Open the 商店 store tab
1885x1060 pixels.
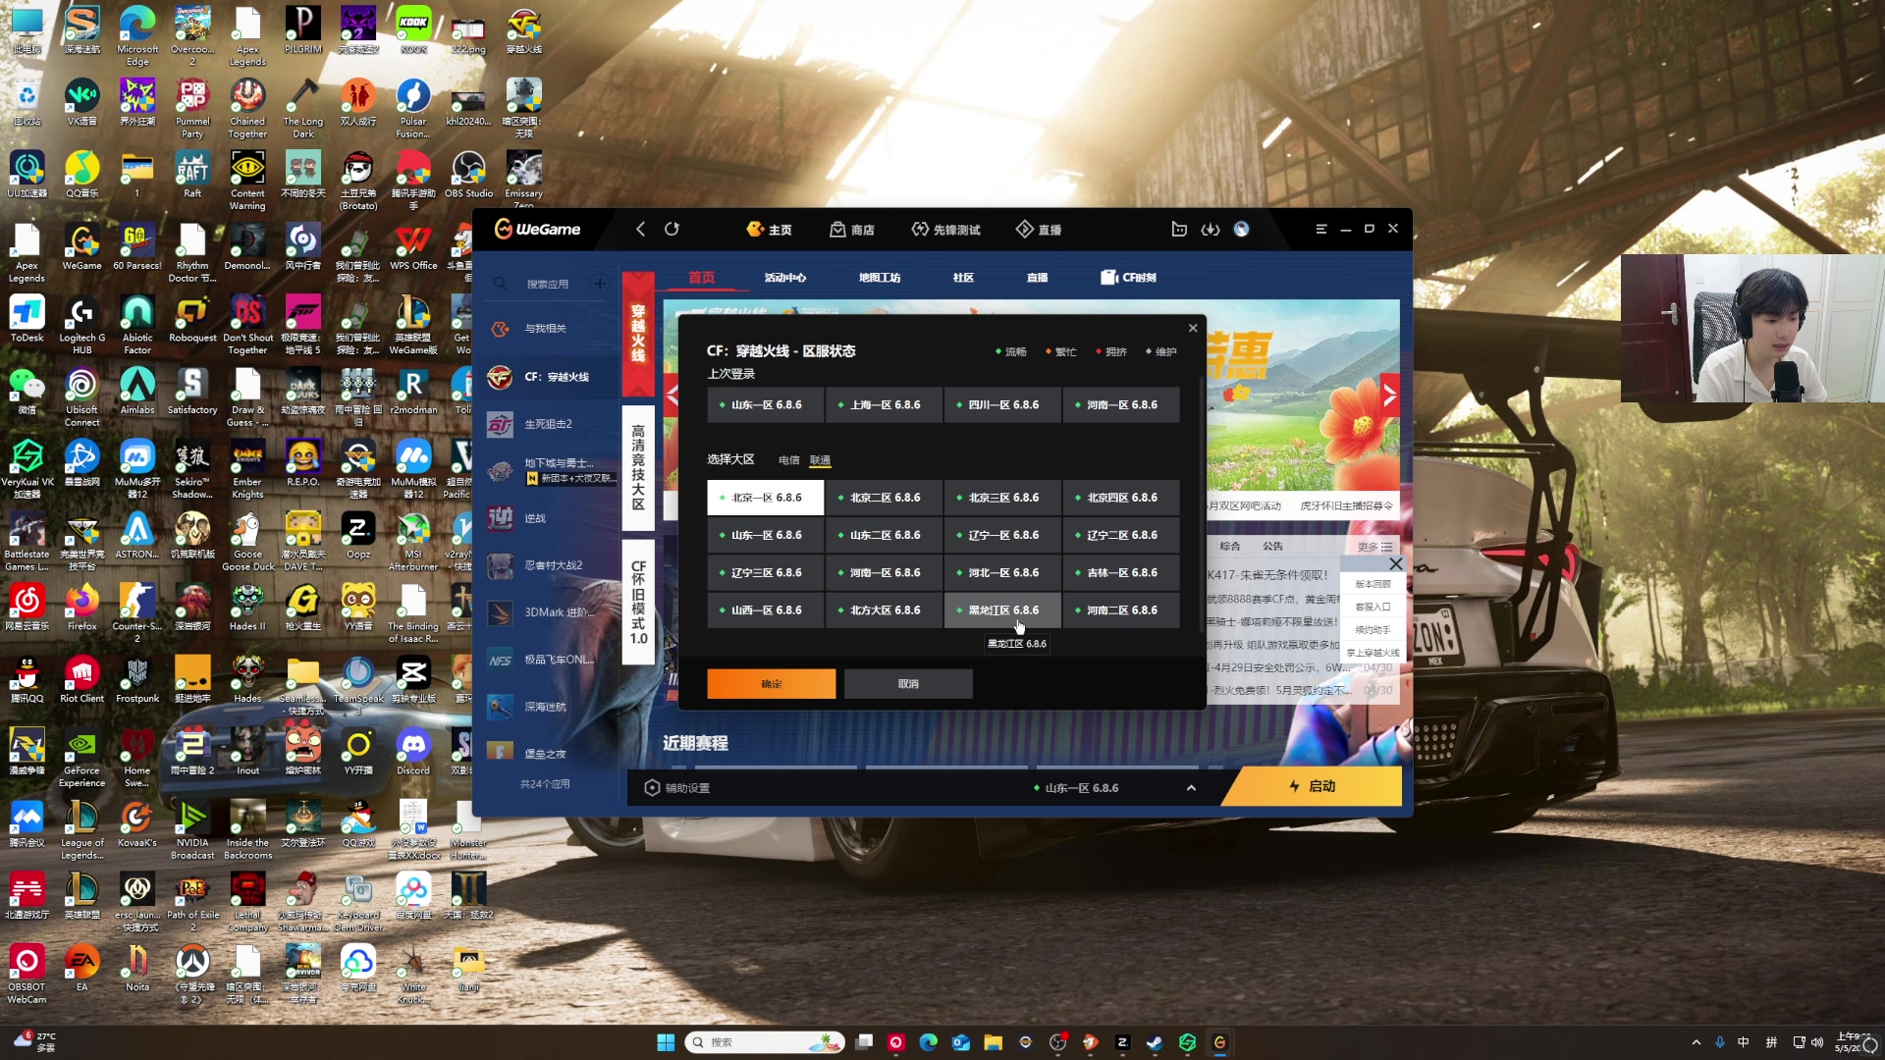pos(851,230)
